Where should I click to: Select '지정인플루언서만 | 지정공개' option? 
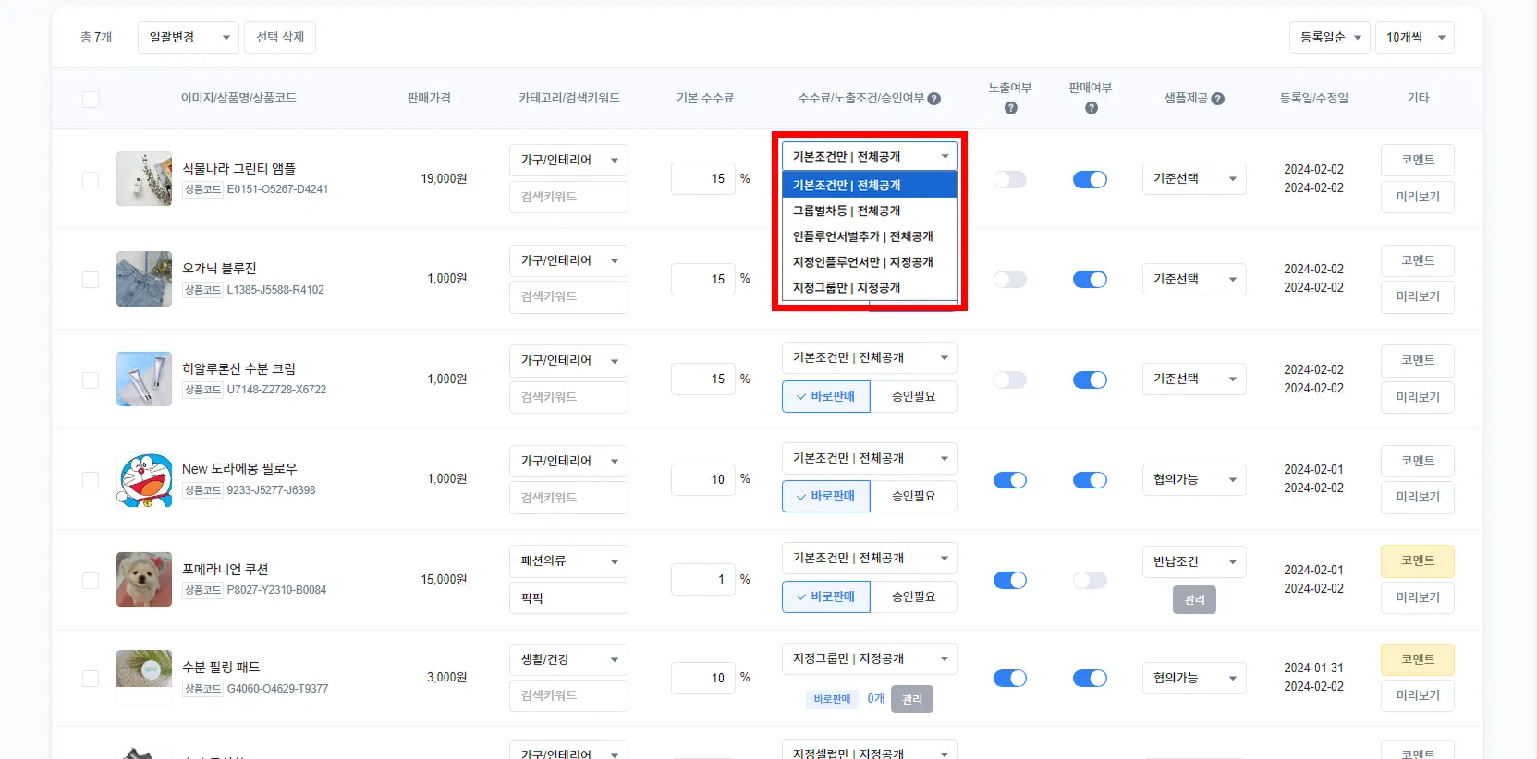[x=869, y=262]
